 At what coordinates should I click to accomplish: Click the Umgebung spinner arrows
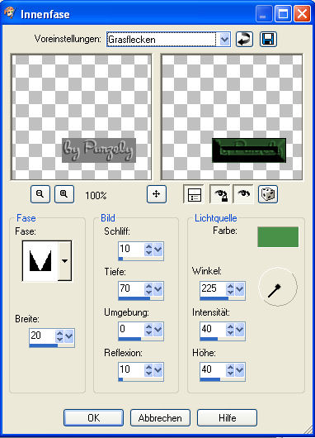(x=148, y=330)
